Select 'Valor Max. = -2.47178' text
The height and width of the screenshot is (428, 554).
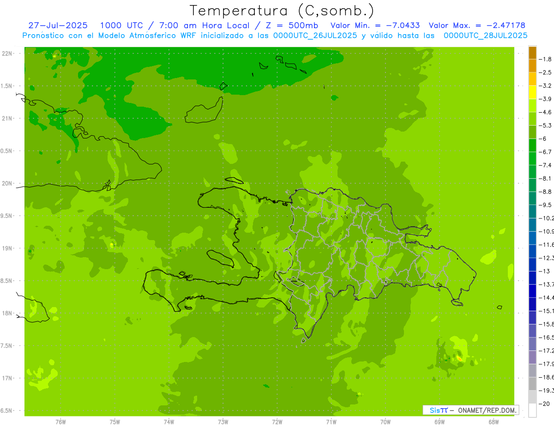477,25
